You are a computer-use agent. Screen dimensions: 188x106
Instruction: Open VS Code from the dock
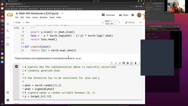tap(2, 25)
